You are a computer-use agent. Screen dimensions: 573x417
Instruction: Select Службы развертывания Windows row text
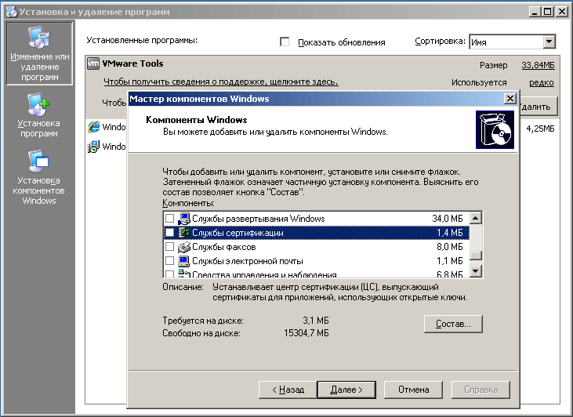(259, 219)
